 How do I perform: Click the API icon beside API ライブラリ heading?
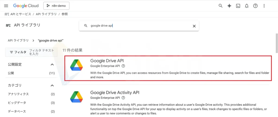tap(8, 25)
